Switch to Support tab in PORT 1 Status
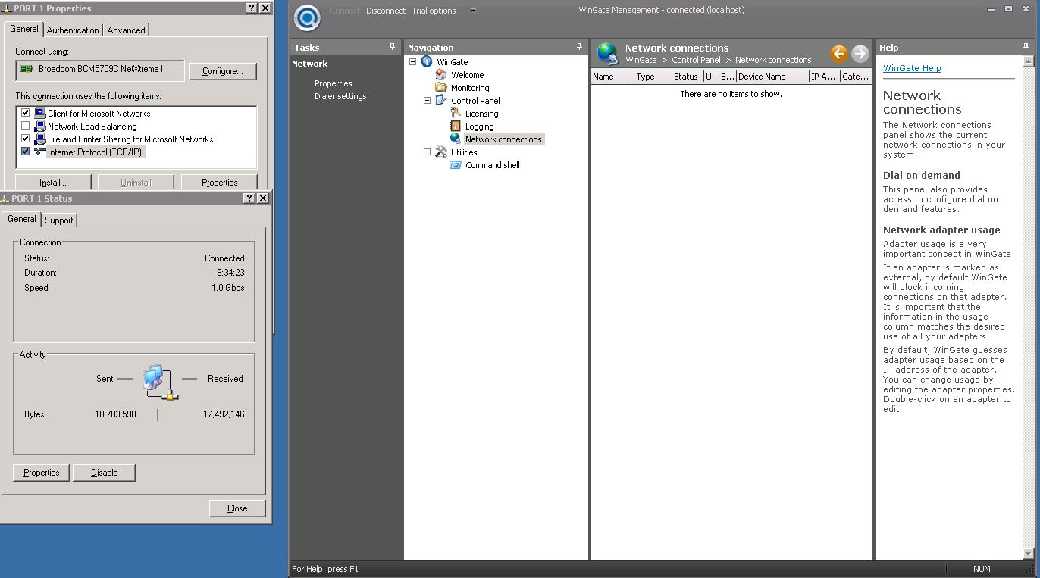This screenshot has height=578, width=1040. [x=58, y=220]
